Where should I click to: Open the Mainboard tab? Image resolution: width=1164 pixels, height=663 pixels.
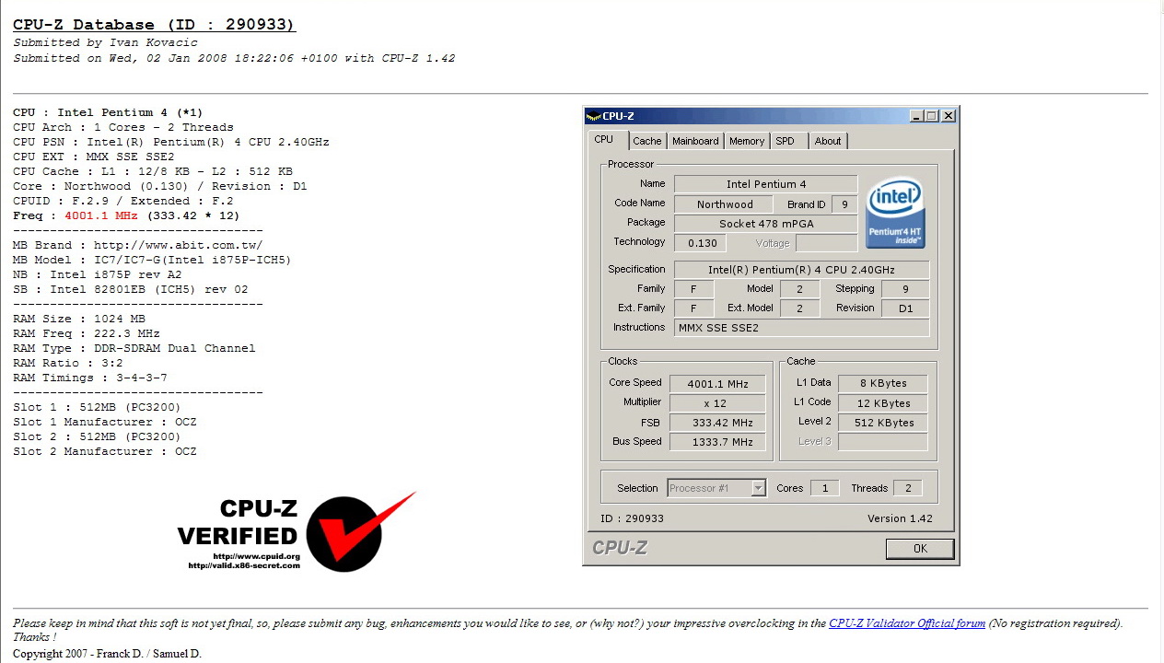(695, 141)
